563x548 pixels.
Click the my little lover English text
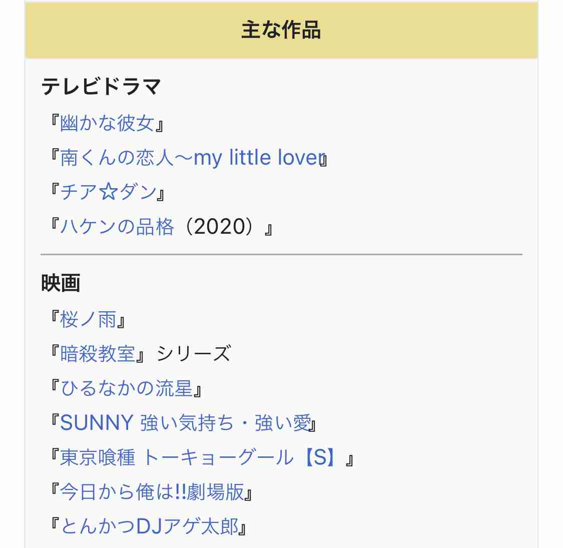[x=260, y=158]
